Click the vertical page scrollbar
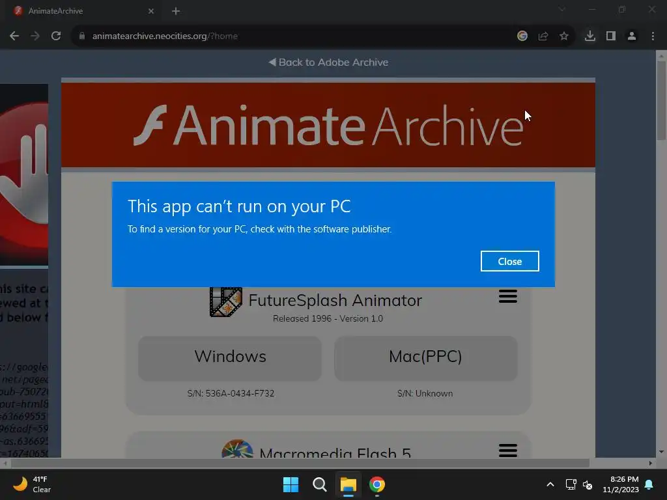This screenshot has width=667, height=500. coord(661,100)
